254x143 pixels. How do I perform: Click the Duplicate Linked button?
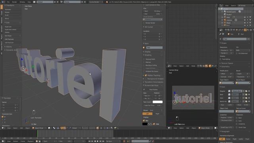coord(12,29)
